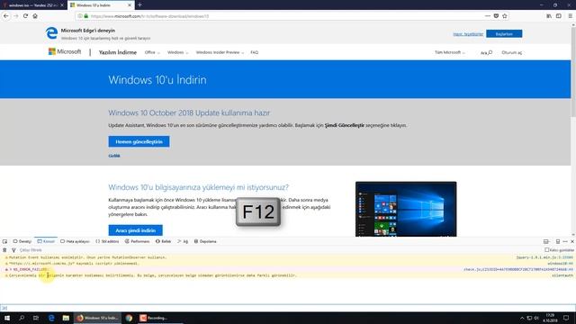Open the Firefox library icon
This screenshot has height=324, width=576.
[x=549, y=16]
